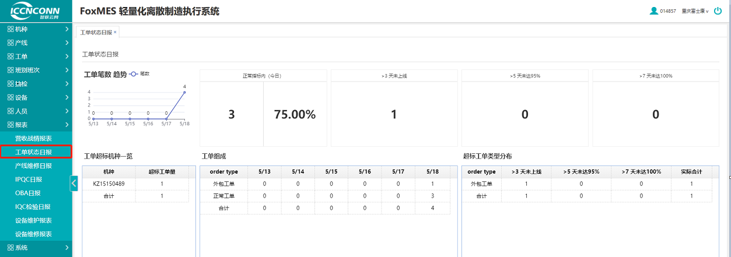
Task: Expand the 人员 menu chevron
Action: (67, 111)
